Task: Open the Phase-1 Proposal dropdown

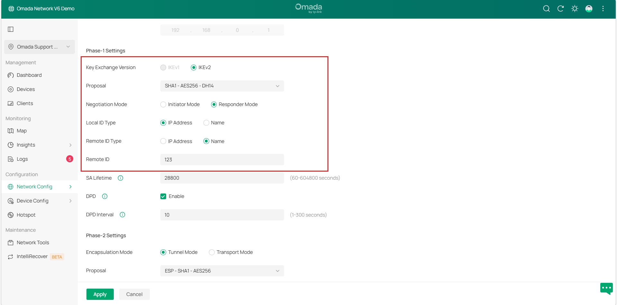Action: pos(222,86)
